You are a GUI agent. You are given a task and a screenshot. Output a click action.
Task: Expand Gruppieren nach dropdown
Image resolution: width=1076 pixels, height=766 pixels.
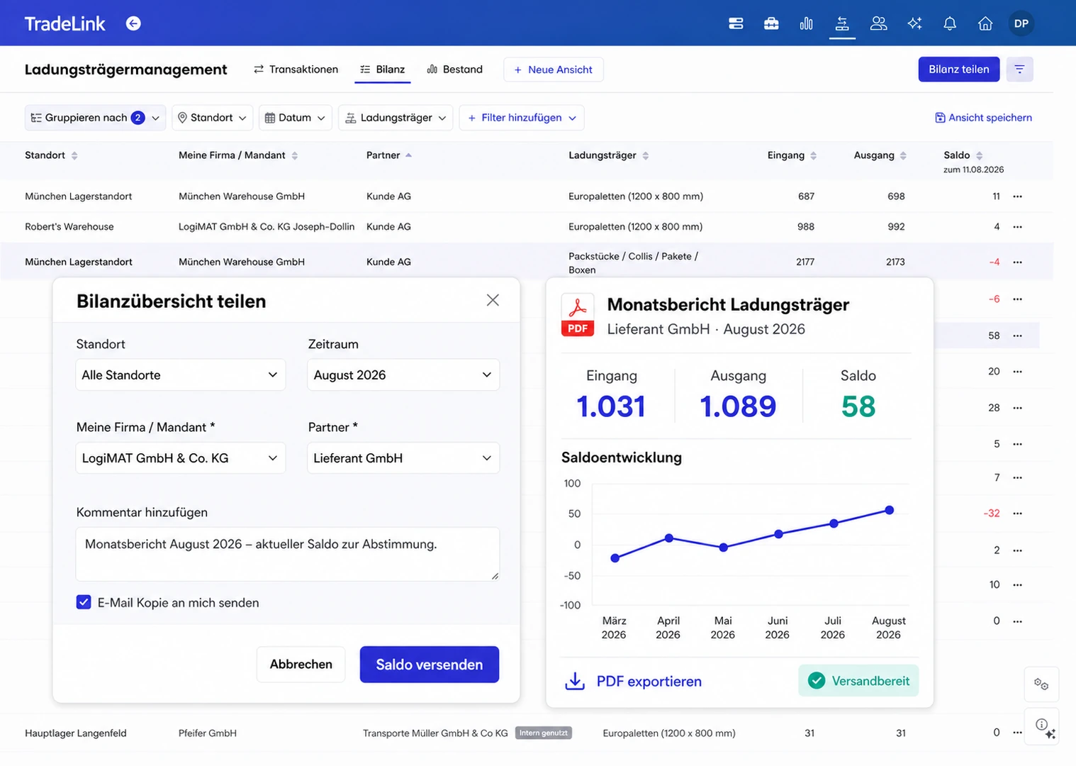pos(95,118)
